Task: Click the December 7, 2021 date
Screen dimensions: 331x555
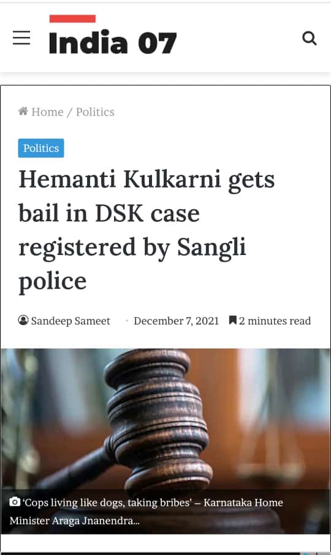Action: pyautogui.click(x=176, y=321)
